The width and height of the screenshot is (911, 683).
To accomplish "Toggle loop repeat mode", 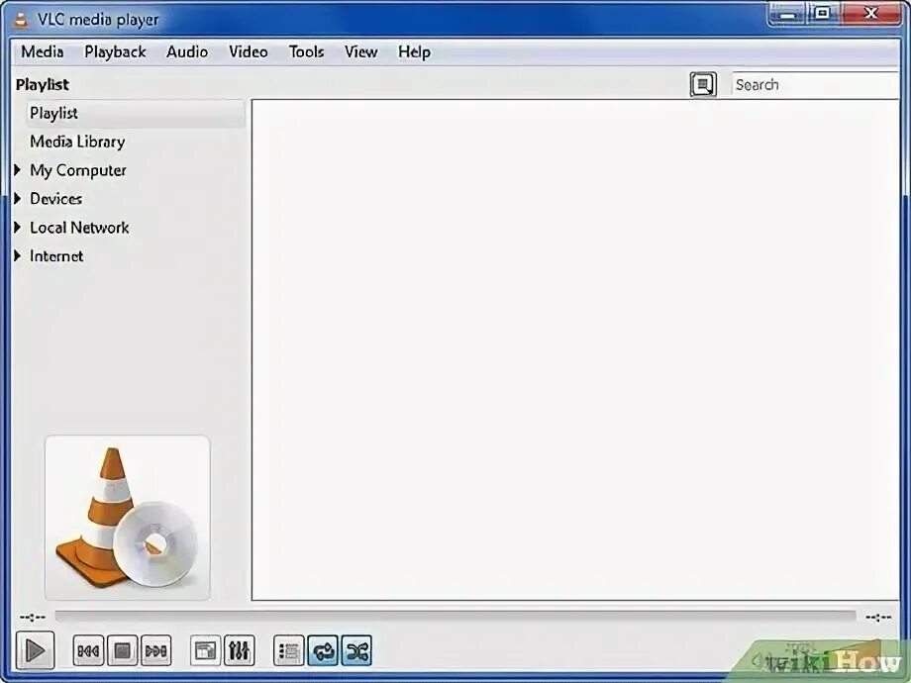I will coord(323,650).
